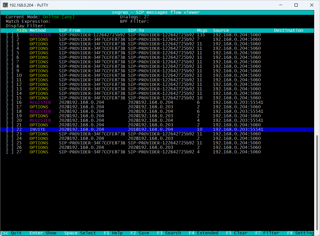320x236 pixels.
Task: Choose F5 Clear in bottom bar
Action: click(237, 233)
